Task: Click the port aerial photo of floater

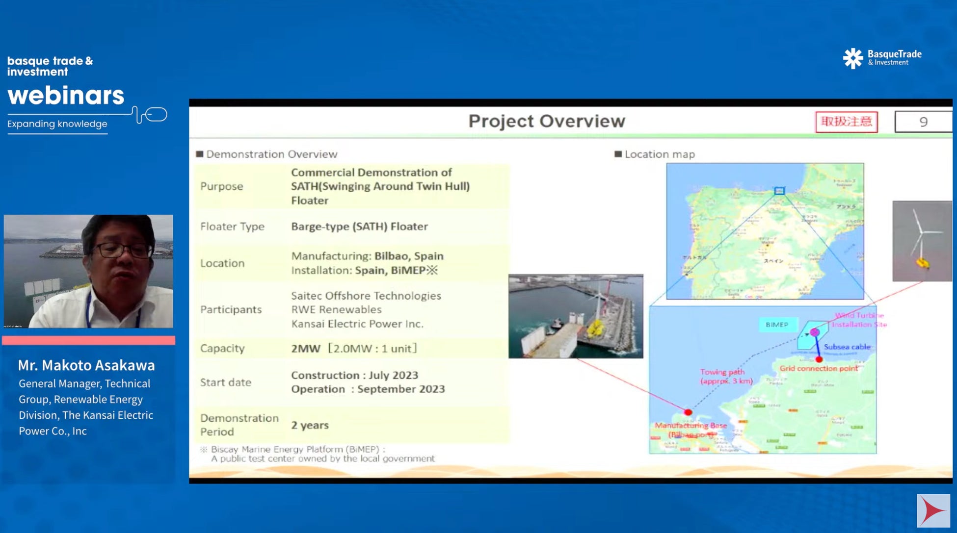Action: point(576,316)
